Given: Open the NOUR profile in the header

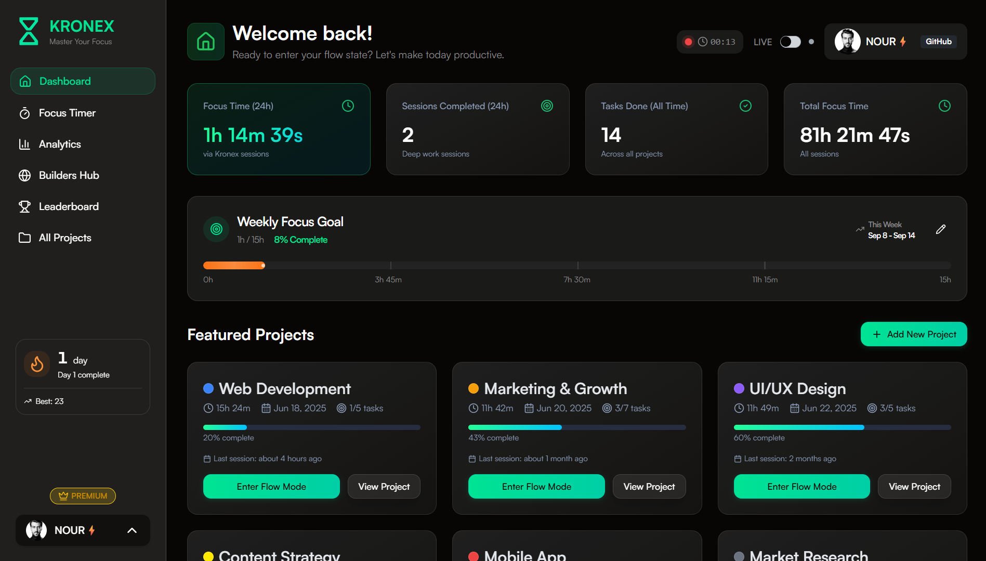Looking at the screenshot, I should pyautogui.click(x=871, y=42).
